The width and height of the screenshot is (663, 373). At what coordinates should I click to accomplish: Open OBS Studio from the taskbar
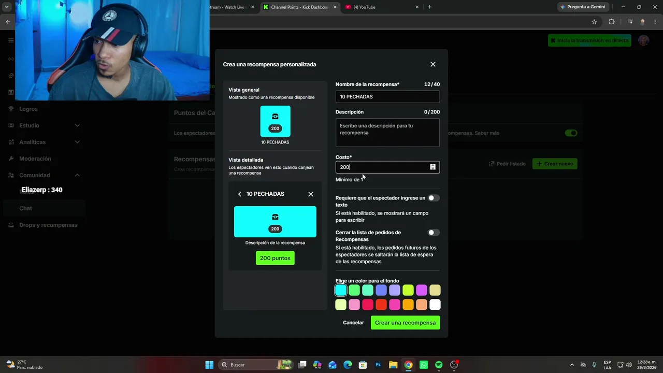pyautogui.click(x=454, y=365)
